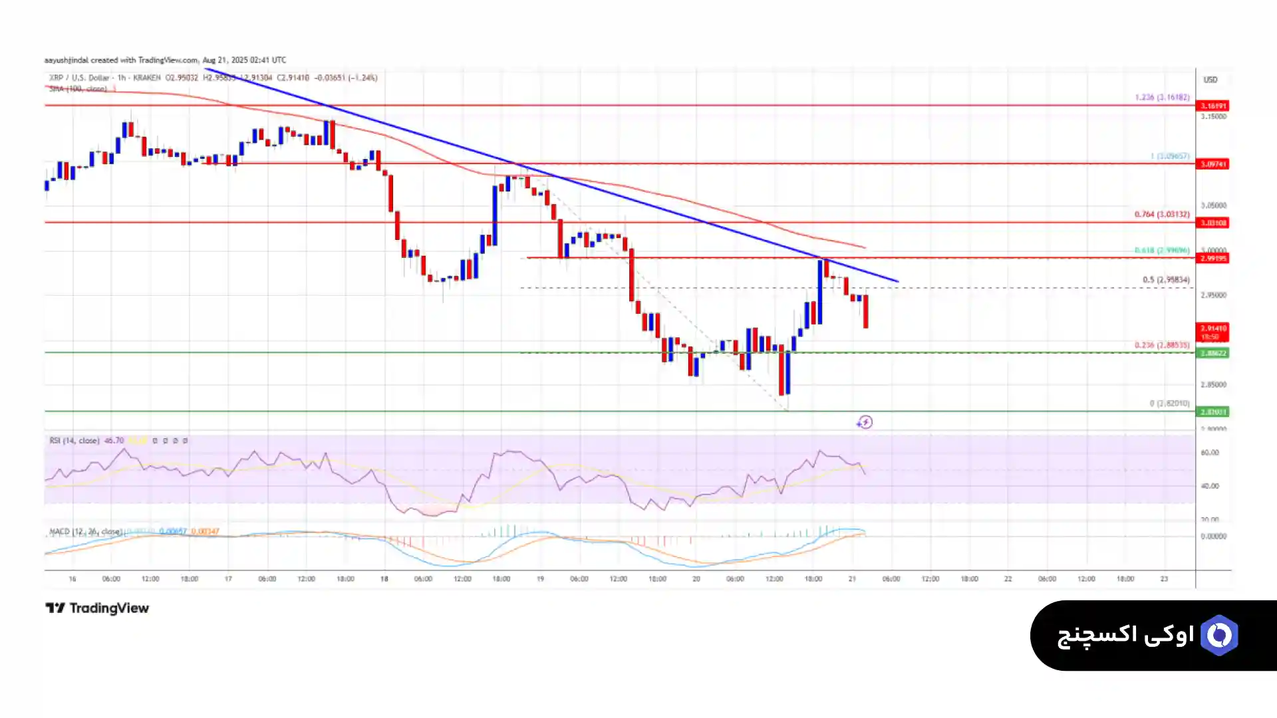Select the MACD (12, 26, close) legend
Image resolution: width=1277 pixels, height=718 pixels.
coord(85,532)
